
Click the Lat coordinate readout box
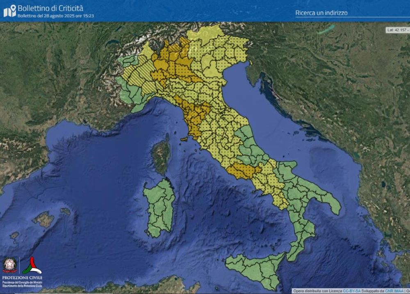tap(398, 30)
